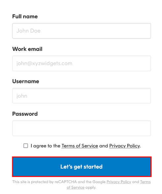The height and width of the screenshot is (194, 162).
Task: Click the Let's get started button
Action: [82, 167]
